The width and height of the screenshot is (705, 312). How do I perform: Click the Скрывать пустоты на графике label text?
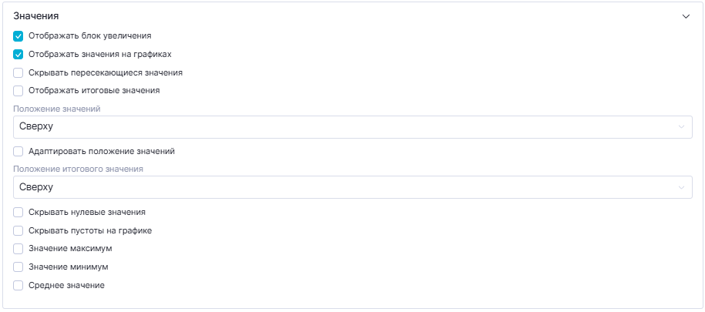[x=89, y=230]
